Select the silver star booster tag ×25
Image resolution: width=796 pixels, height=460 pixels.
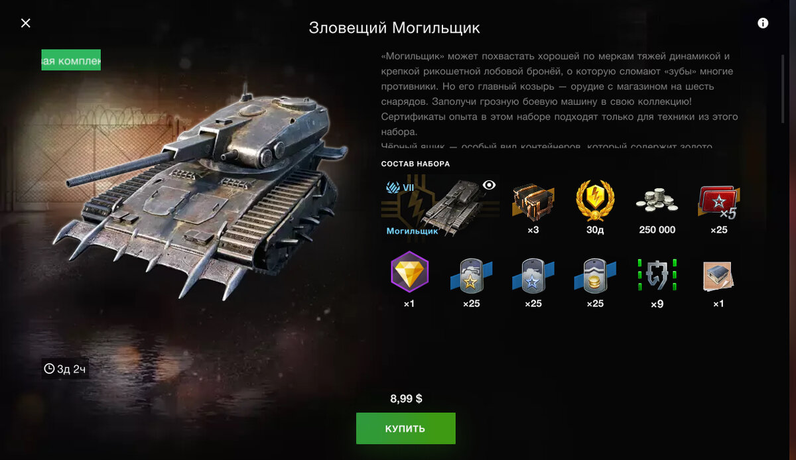pos(533,275)
